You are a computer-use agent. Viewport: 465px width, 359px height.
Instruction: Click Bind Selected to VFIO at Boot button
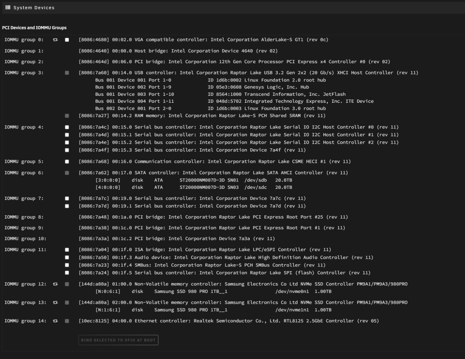point(118,340)
